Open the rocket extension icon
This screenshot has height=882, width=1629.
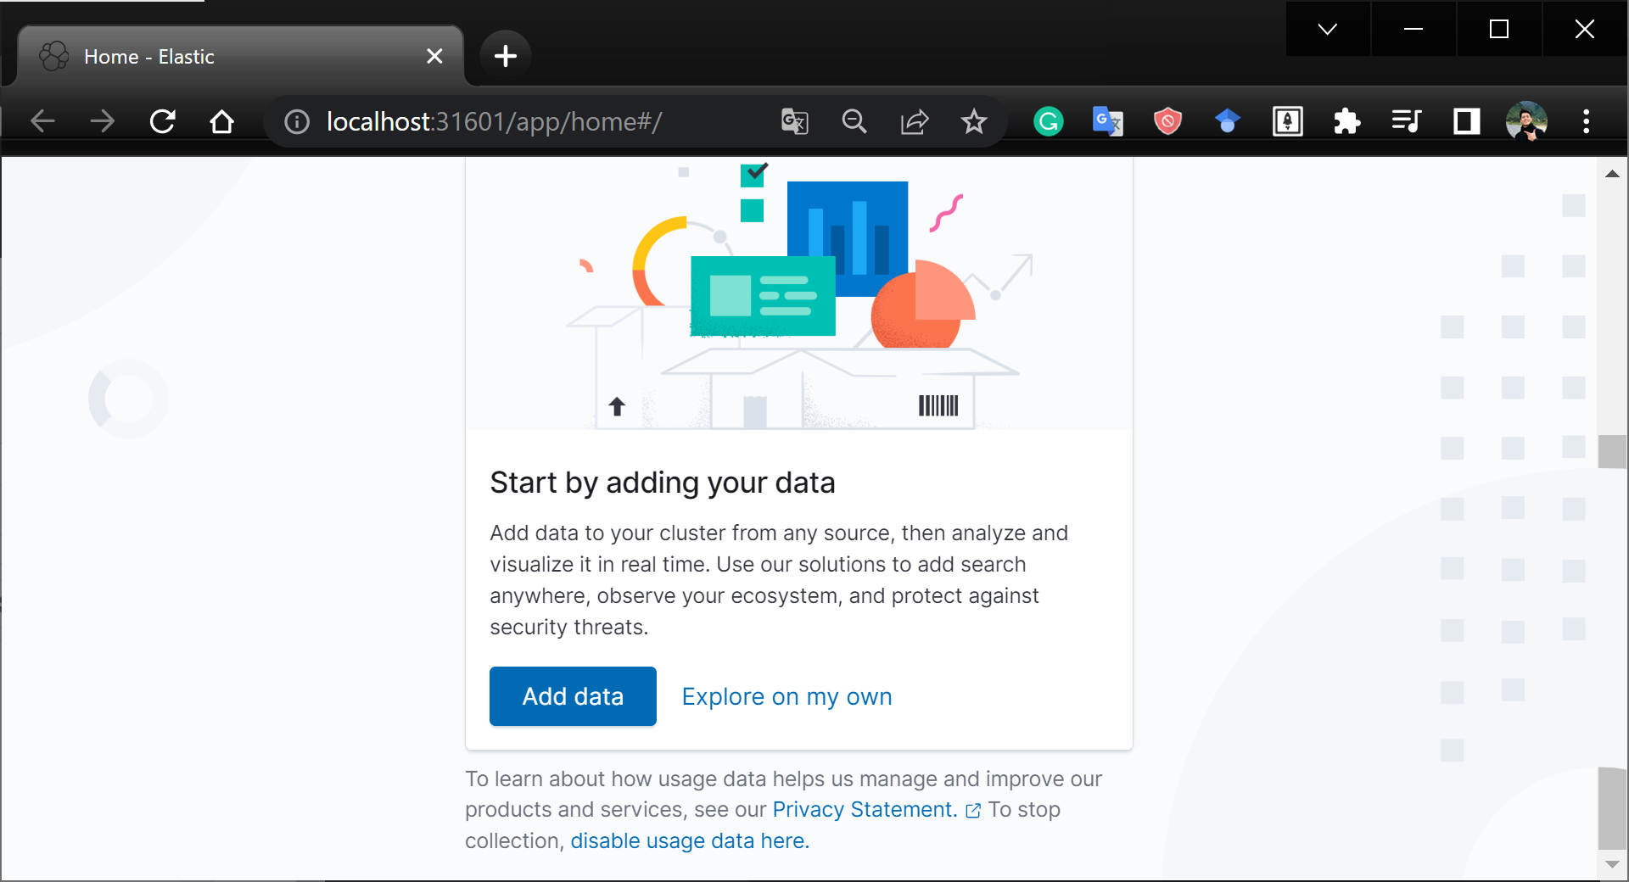click(x=1288, y=121)
